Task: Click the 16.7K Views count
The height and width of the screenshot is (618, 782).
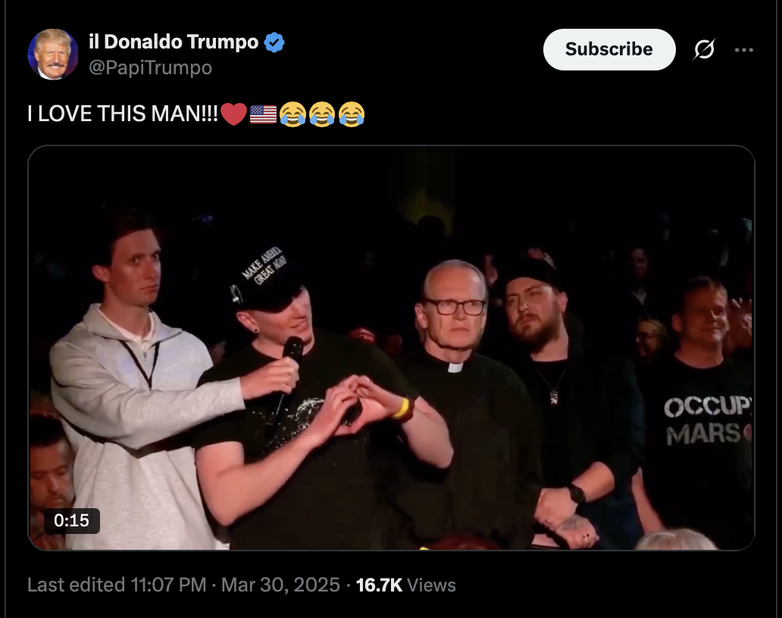Action: (405, 585)
